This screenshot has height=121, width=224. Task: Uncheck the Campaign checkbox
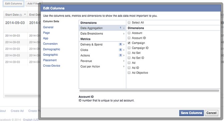tap(129, 43)
